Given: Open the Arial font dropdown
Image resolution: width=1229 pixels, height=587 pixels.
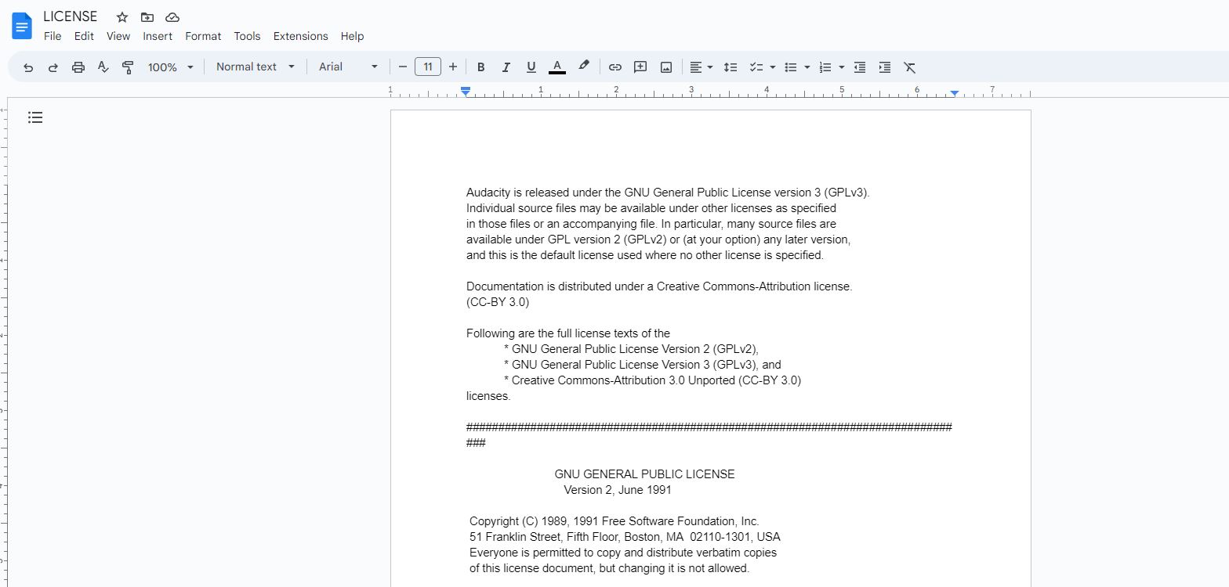Looking at the screenshot, I should 349,67.
